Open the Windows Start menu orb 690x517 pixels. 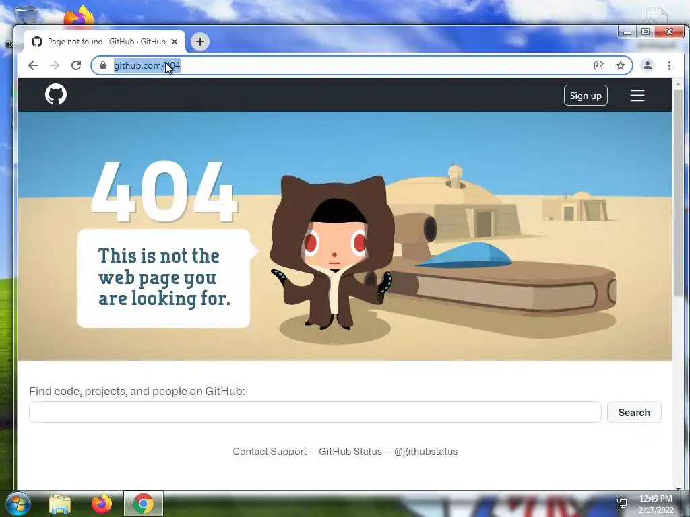click(18, 504)
